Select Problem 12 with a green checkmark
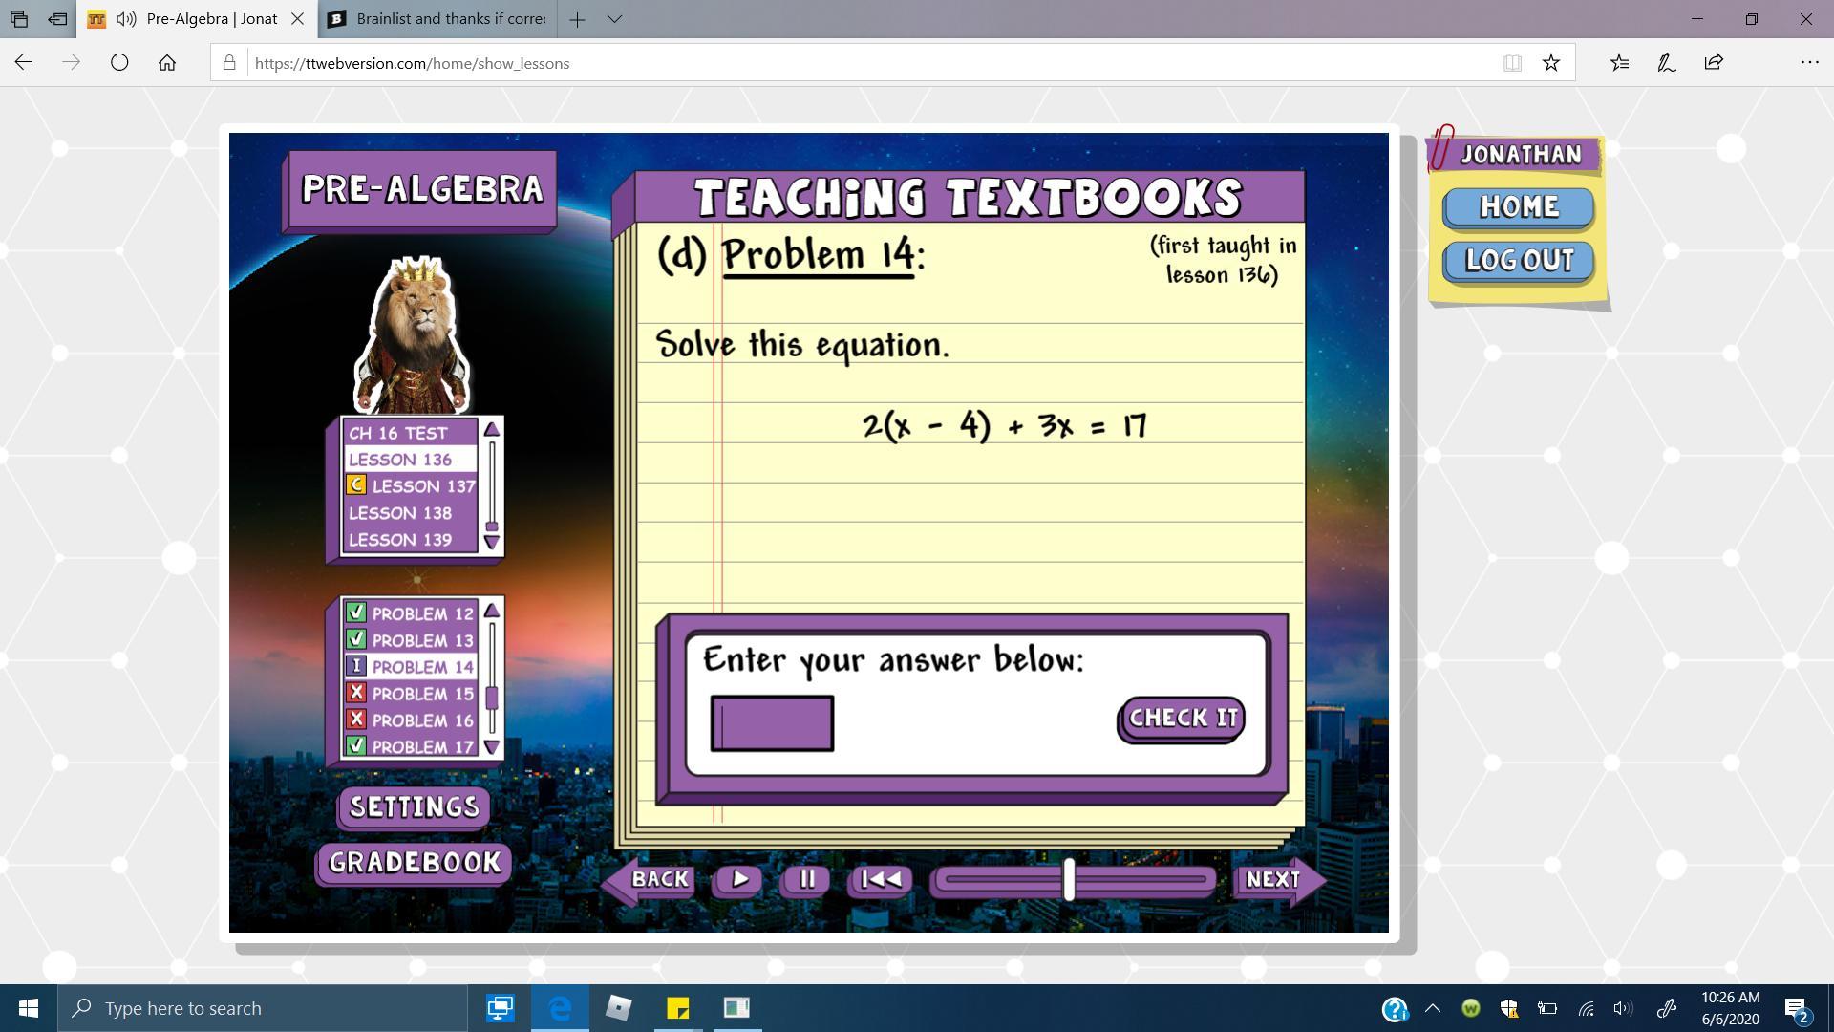 point(411,613)
